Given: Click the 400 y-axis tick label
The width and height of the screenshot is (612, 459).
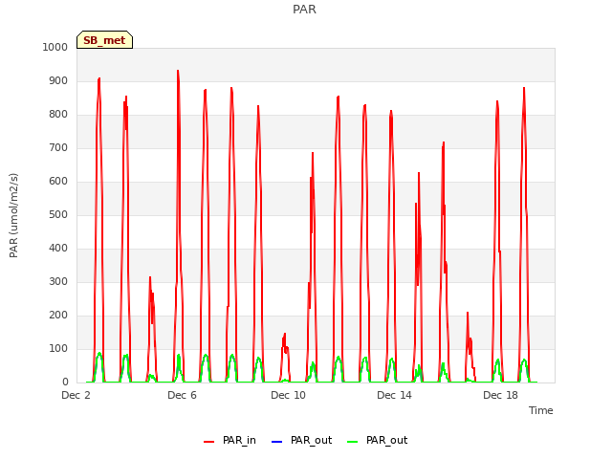Looking at the screenshot, I should [58, 249].
